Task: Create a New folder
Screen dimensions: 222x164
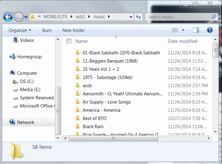Action: (74, 30)
